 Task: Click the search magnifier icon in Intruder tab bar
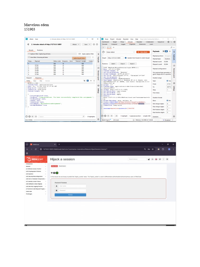click(x=171, y=47)
